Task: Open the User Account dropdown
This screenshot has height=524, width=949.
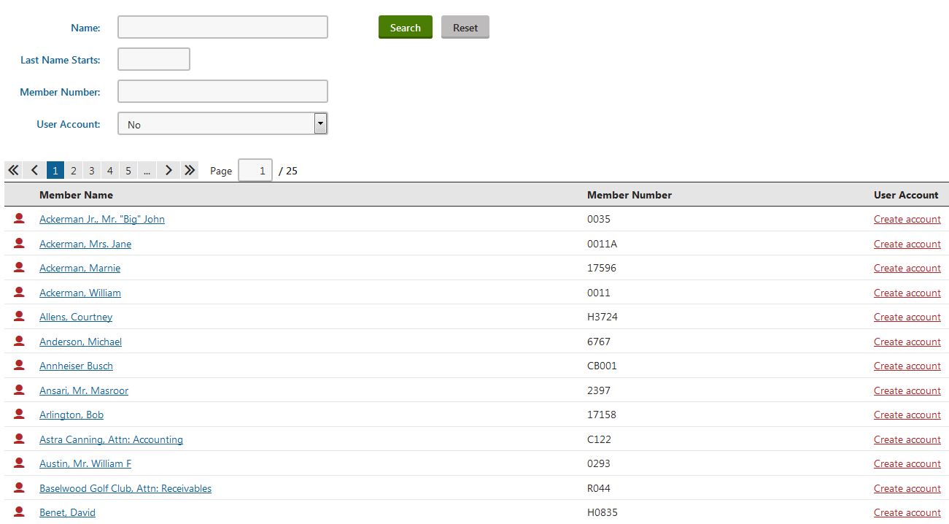Action: [222, 124]
